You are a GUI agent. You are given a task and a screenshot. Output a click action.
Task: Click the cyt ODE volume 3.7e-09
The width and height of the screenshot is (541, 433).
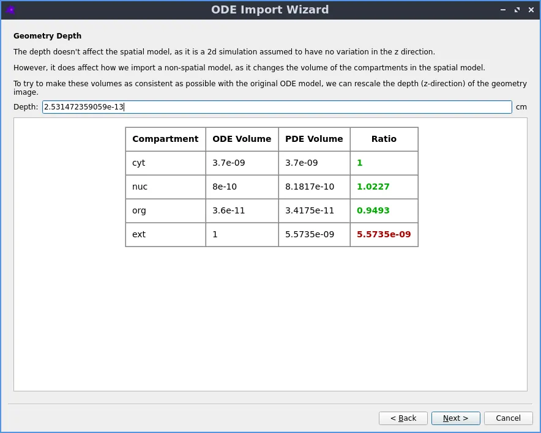242,163
